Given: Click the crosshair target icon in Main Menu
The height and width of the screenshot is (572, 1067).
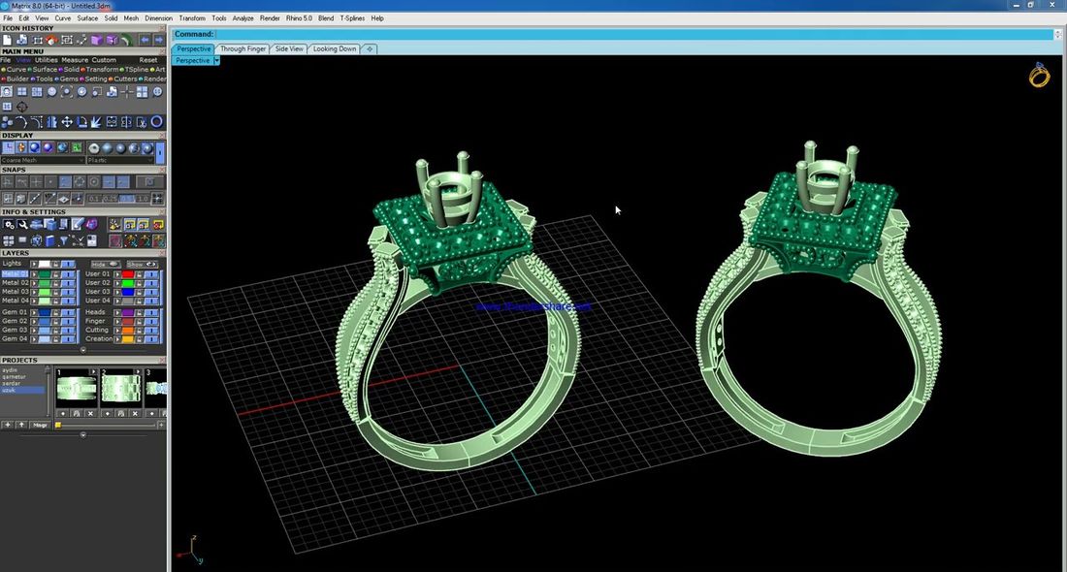Looking at the screenshot, I should (22, 107).
